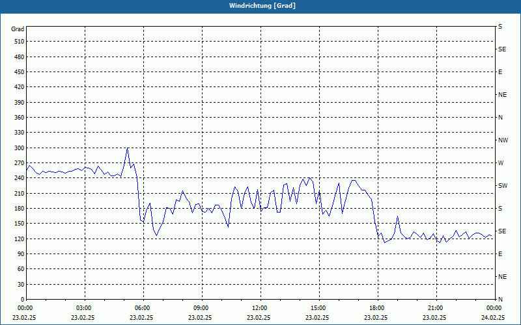Click the 21:00 time label
This screenshot has width=521, height=325.
pyautogui.click(x=435, y=308)
